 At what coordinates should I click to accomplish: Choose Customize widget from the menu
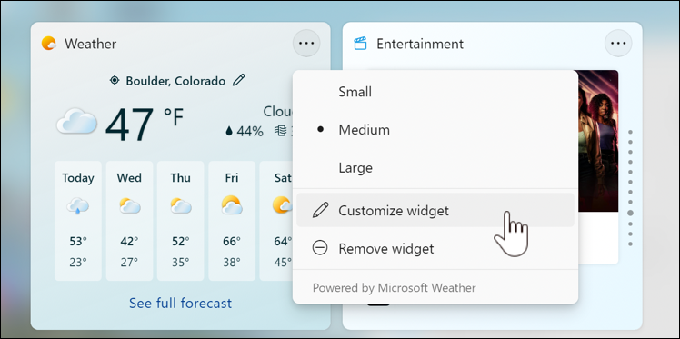click(435, 210)
